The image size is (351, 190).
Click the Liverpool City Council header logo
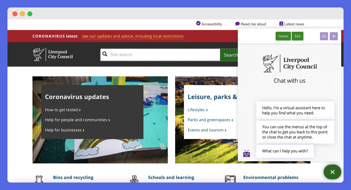[x=53, y=54]
